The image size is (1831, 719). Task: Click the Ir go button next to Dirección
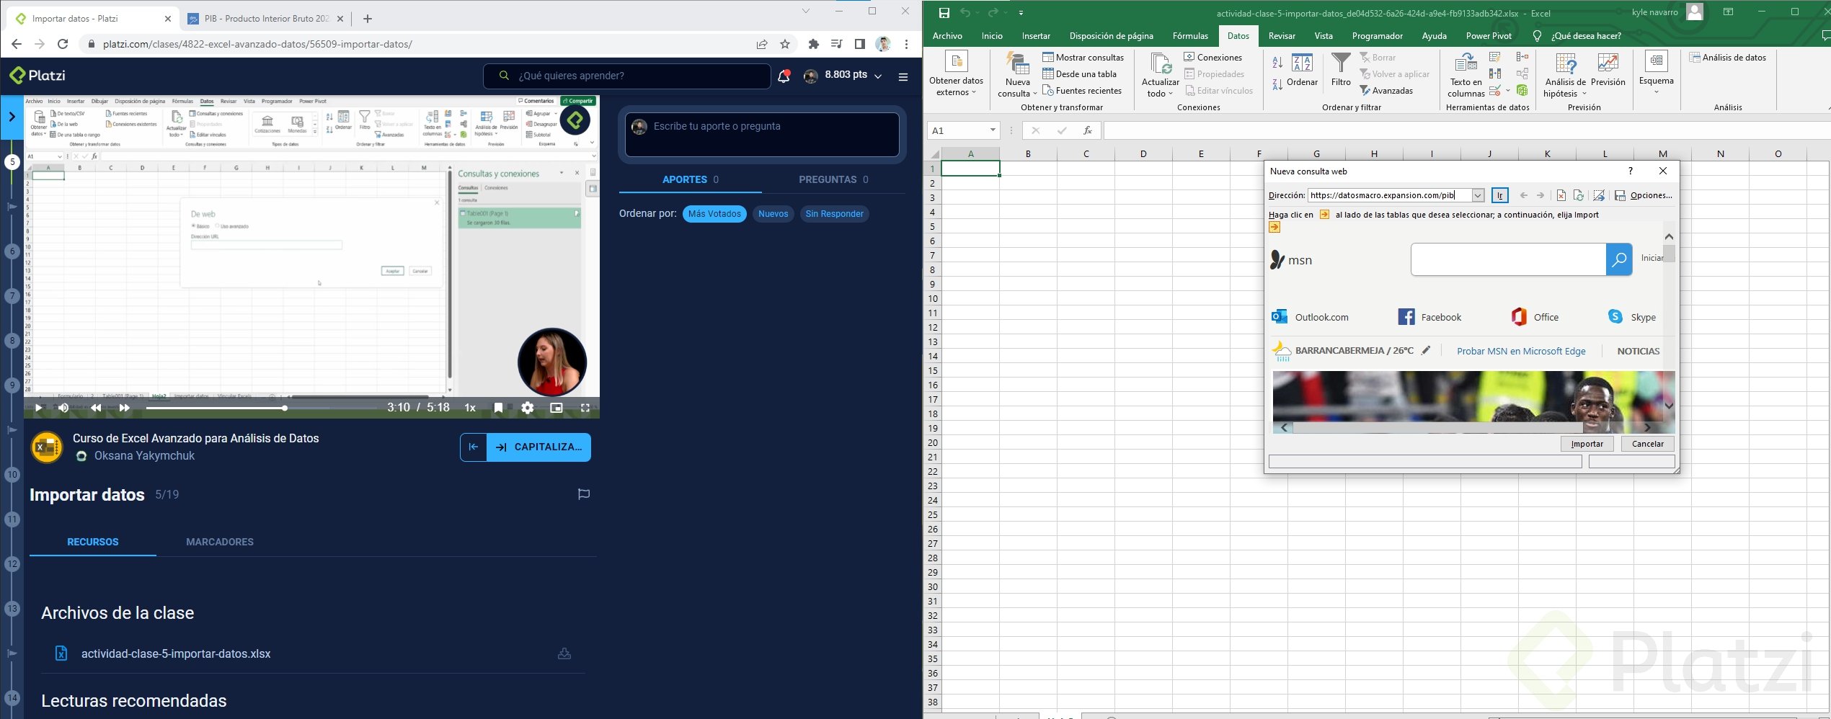(x=1499, y=195)
